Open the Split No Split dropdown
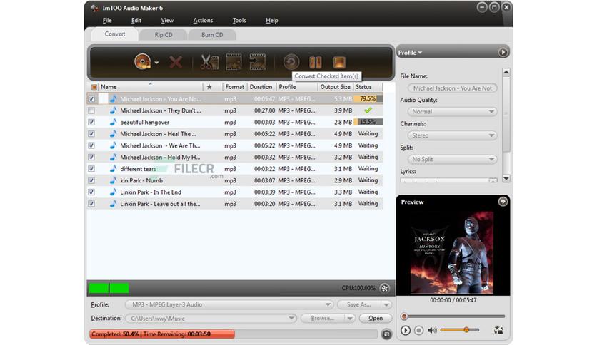 pyautogui.click(x=452, y=159)
